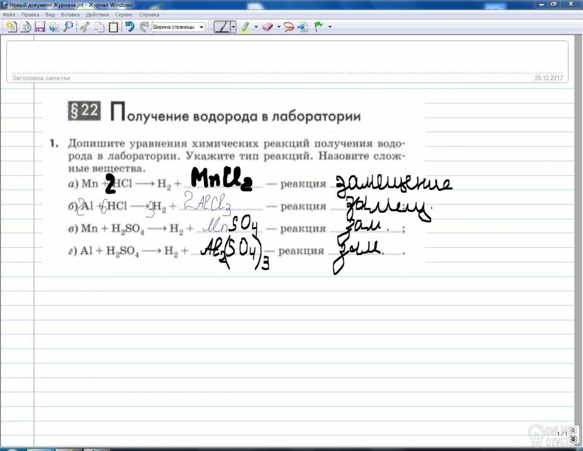Select the Pen tool
This screenshot has width=583, height=451.
[x=222, y=27]
